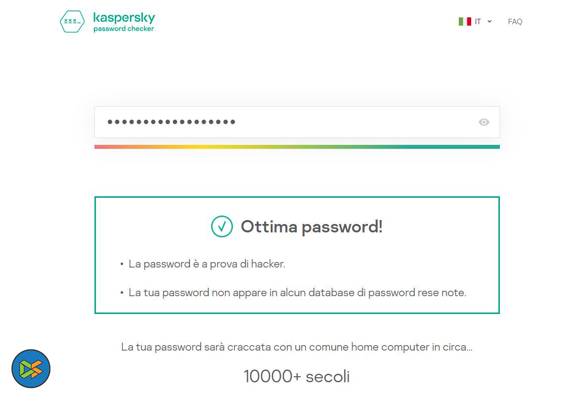Click the "a prova di hacker" bullet text

[x=207, y=264]
